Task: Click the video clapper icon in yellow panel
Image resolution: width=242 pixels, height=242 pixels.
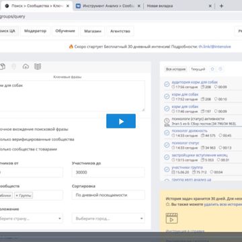Action: click(171, 218)
